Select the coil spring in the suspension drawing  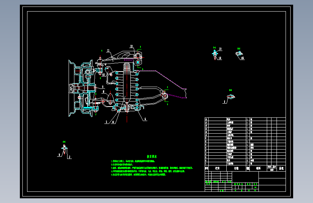click(127, 90)
